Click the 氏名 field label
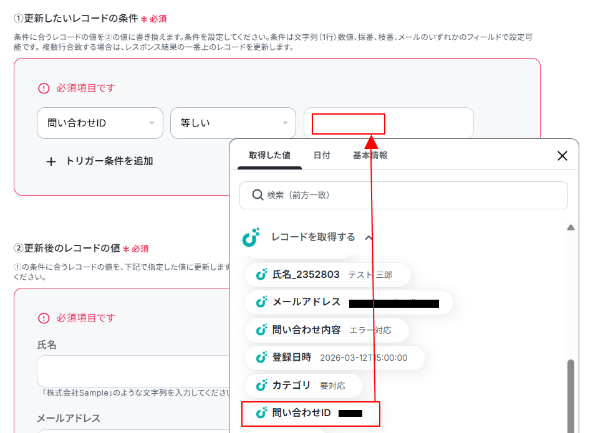The image size is (593, 433). [x=47, y=345]
